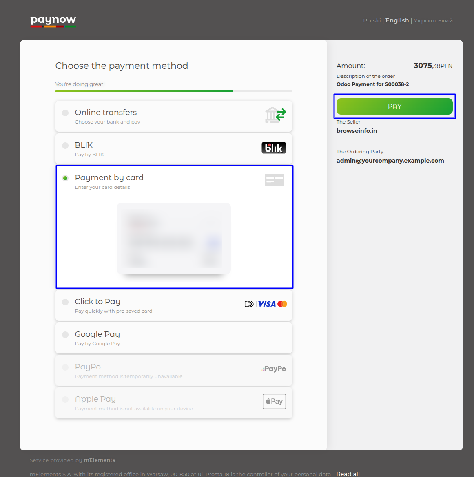
Task: Switch language to Українськи
Action: 433,20
